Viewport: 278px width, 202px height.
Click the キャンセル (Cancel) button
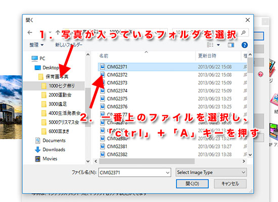(230, 184)
